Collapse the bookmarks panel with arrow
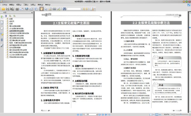Screen dimensions: 191x116 click(x=32, y=12)
